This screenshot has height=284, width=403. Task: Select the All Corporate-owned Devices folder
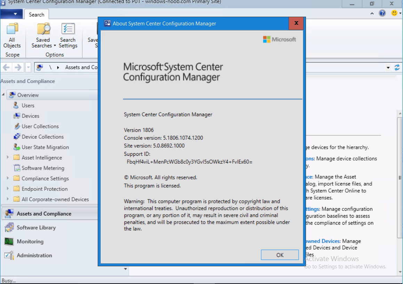point(55,199)
